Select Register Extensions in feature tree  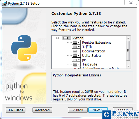(97, 43)
